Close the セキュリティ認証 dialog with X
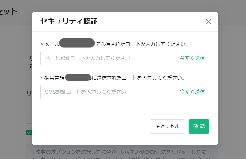Screen dimensions: 246x159 point(208,22)
